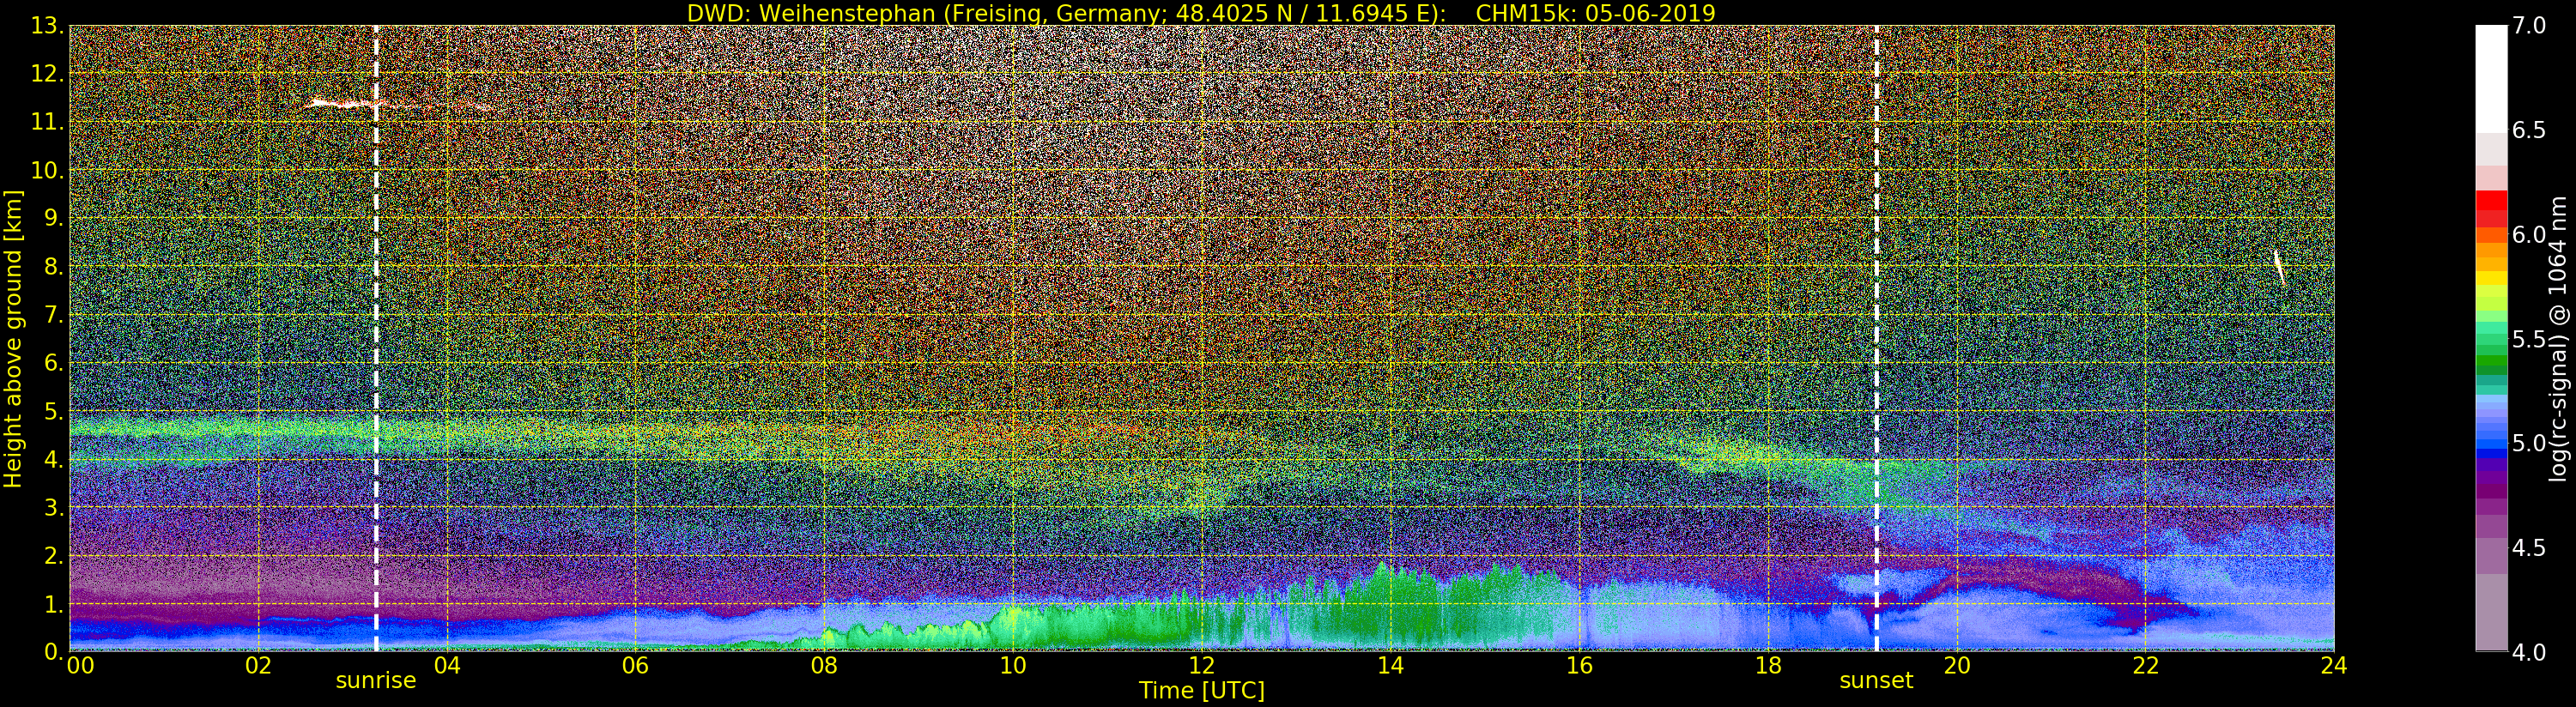Click the colorbar value '7.0'
The width and height of the screenshot is (2576, 707).
[2529, 26]
